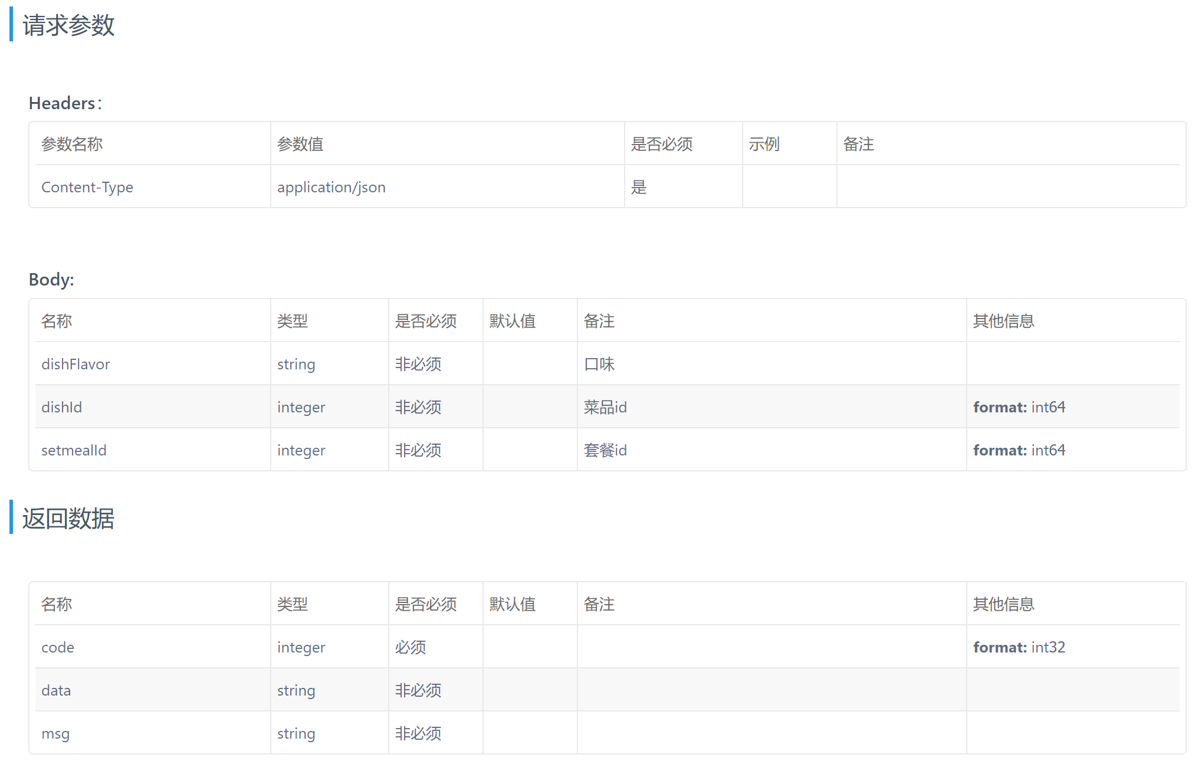This screenshot has width=1195, height=764.
Task: Click the 口味 remark for dishFlavor
Action: click(x=599, y=364)
